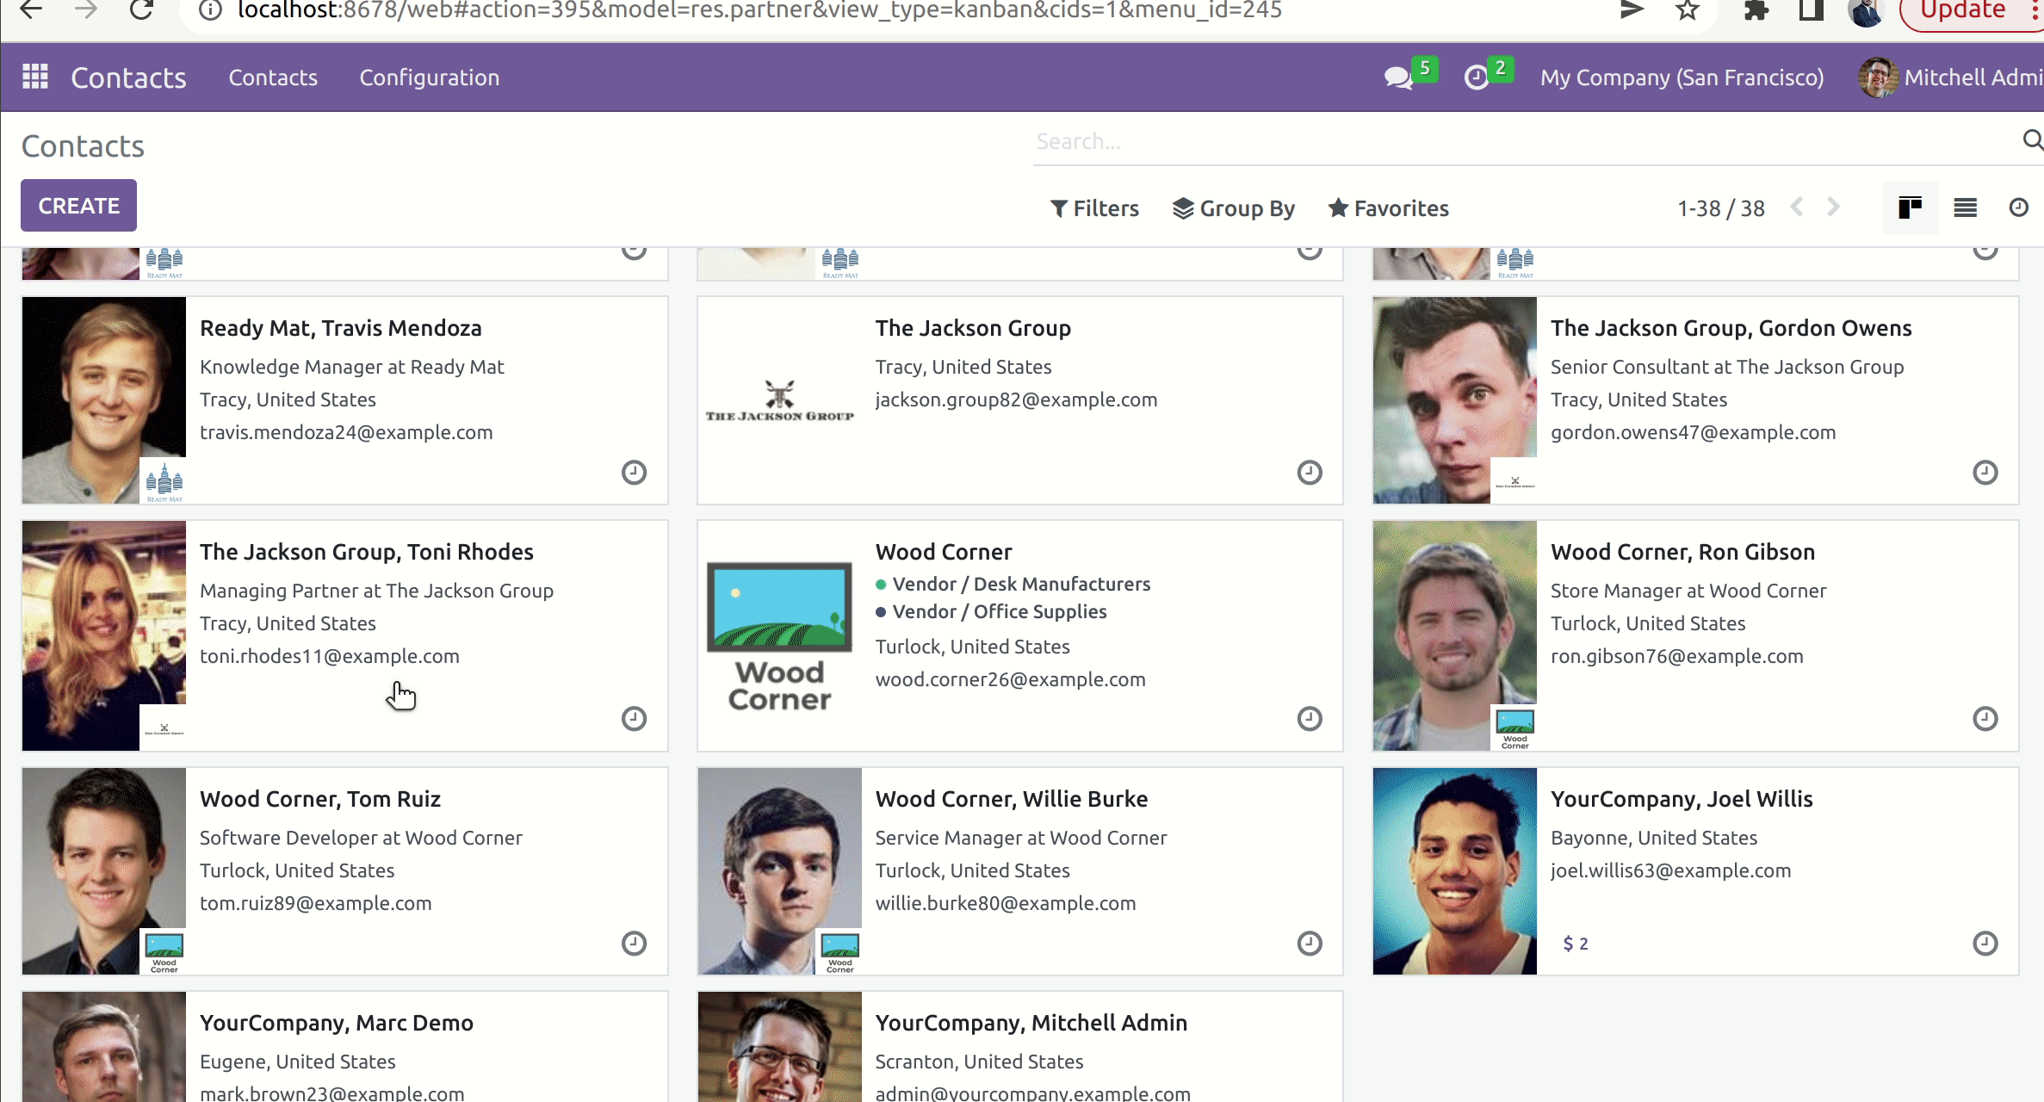Click the activity clock on the Joel Willis card
The image size is (2044, 1102).
tap(1985, 944)
